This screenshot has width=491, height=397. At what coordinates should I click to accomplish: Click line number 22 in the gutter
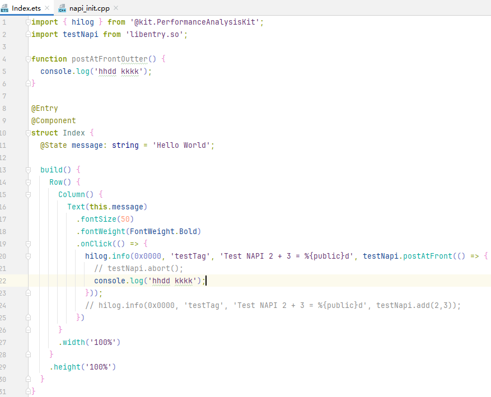click(4, 281)
